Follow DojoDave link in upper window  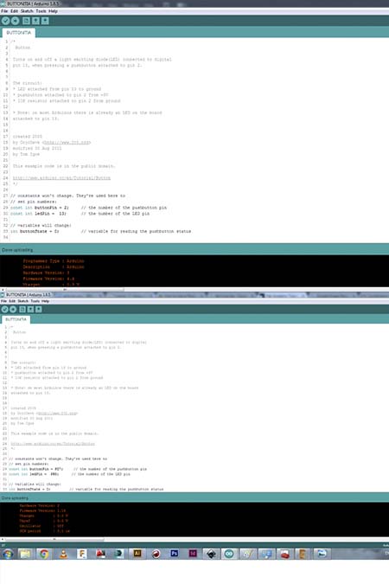pos(67,142)
